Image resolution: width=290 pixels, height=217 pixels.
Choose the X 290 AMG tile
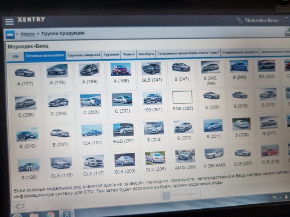point(214,158)
